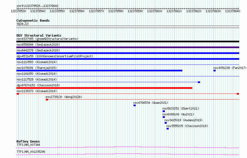This screenshot has height=158, width=247.
Task: Click the blue nsv6089108 marker
Action: tap(164, 117)
